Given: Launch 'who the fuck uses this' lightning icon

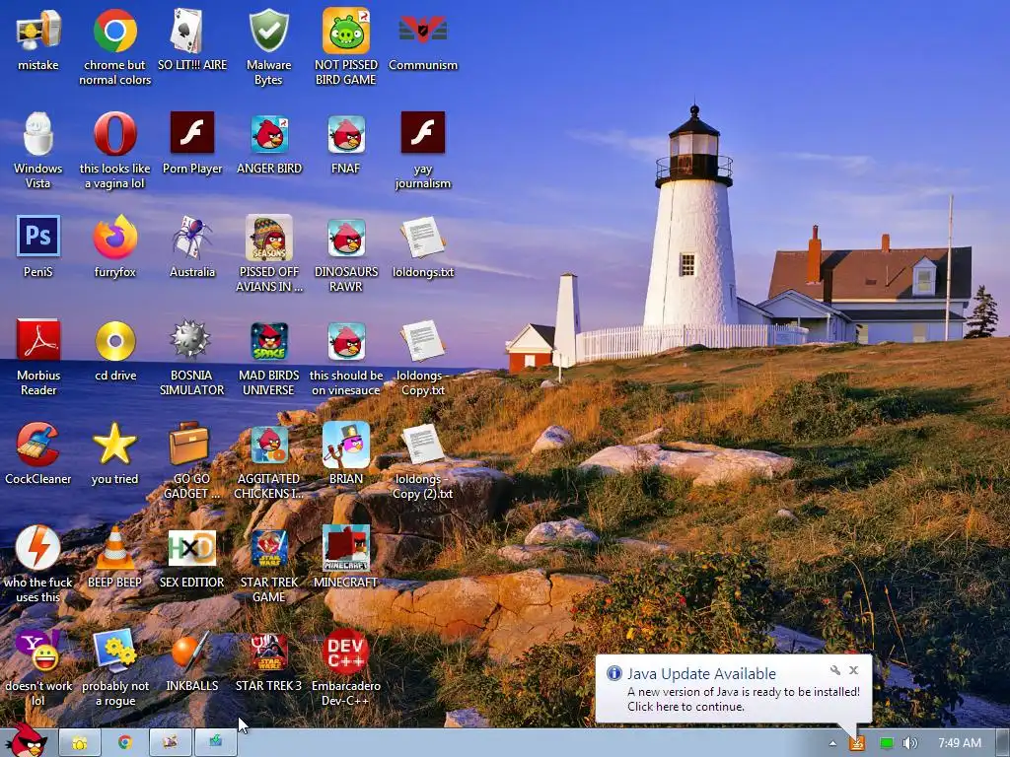Looking at the screenshot, I should coord(38,548).
